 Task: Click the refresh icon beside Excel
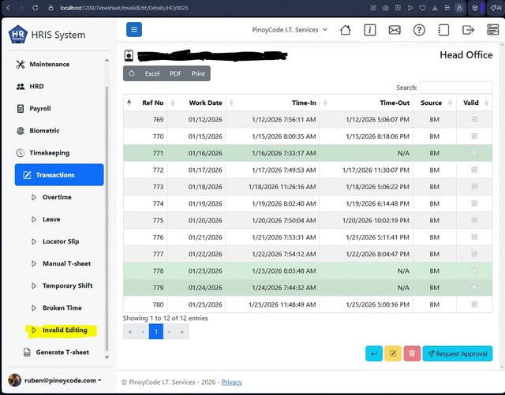coord(132,73)
